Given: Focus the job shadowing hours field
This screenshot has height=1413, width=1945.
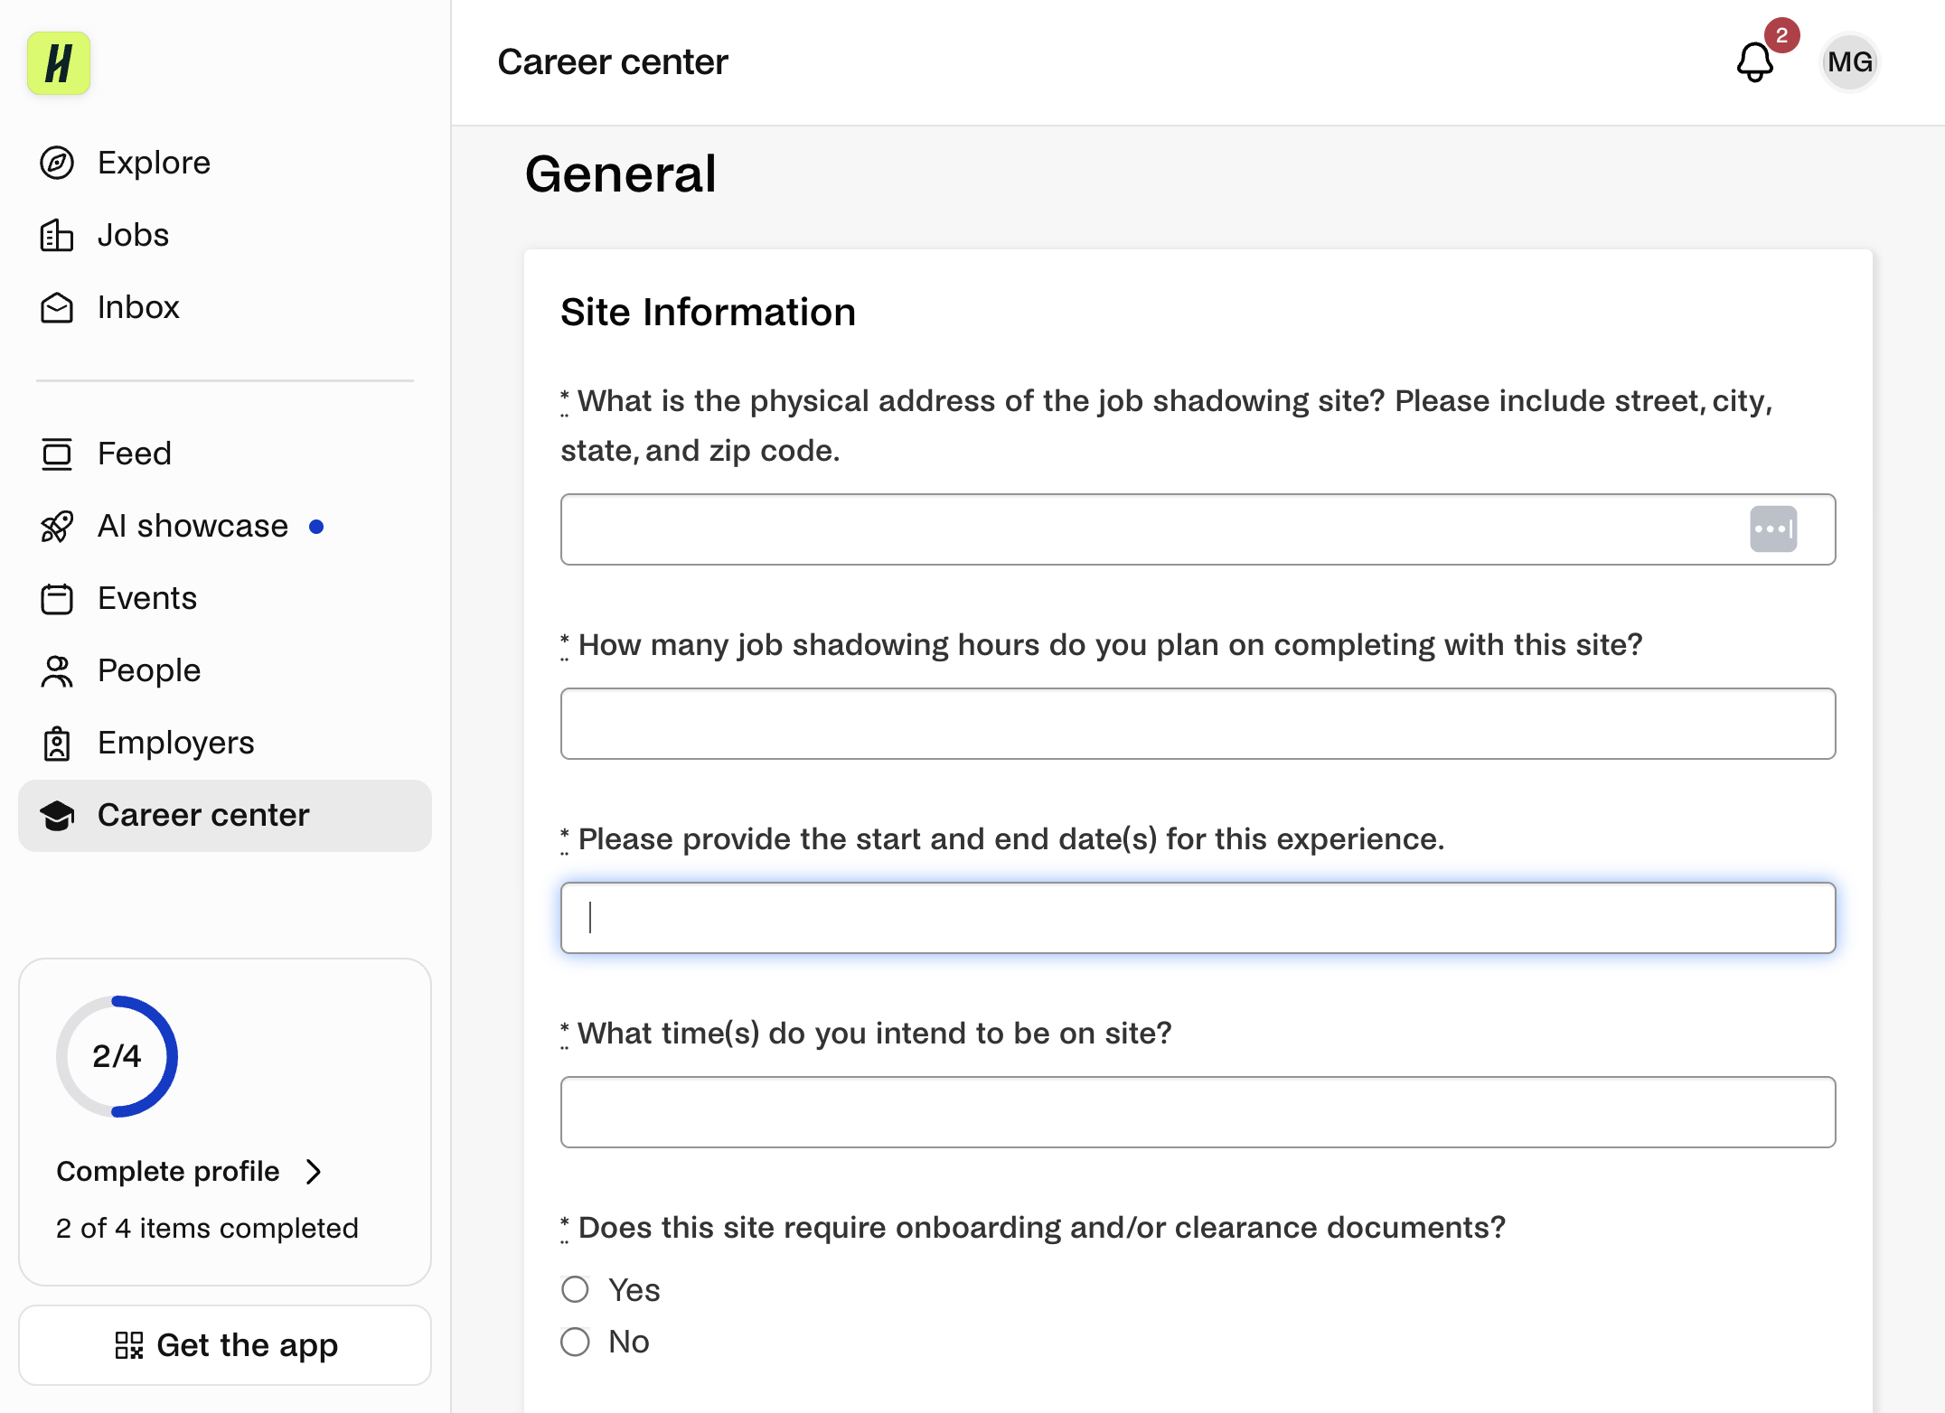Looking at the screenshot, I should 1198,724.
